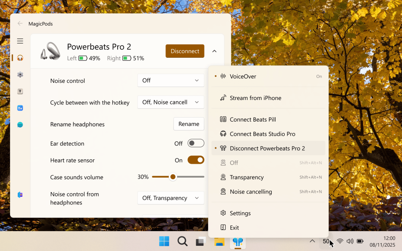
Task: Open Task View in the taskbar
Action: [x=201, y=241]
